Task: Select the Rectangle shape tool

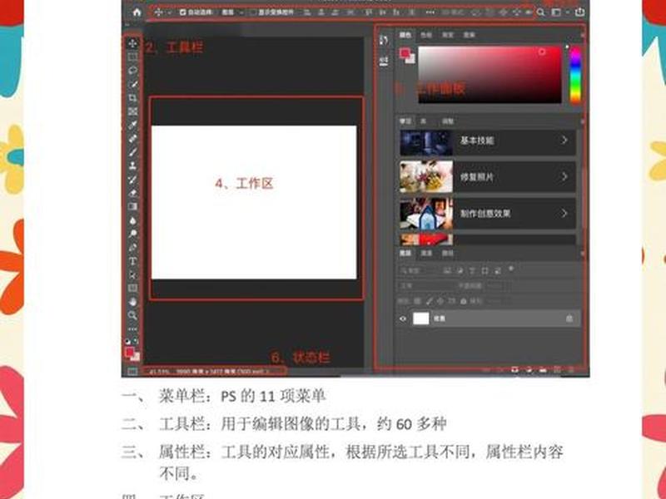Action: (x=132, y=288)
